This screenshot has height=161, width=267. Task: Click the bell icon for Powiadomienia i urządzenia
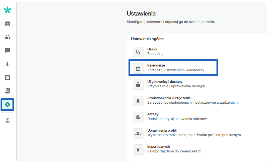(x=138, y=101)
